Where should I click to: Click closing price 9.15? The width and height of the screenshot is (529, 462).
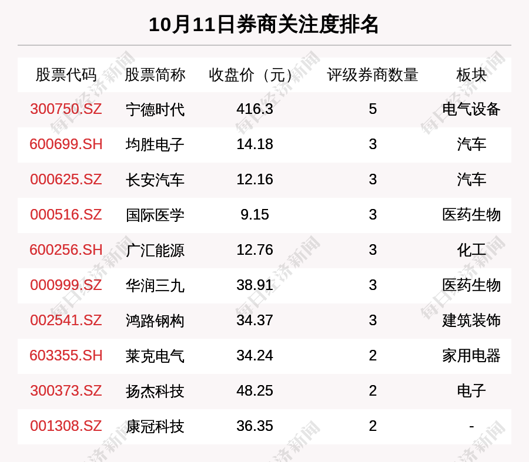[255, 215]
